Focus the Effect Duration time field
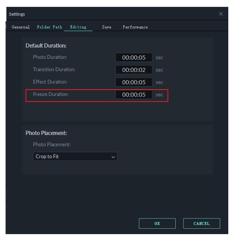 pos(134,82)
